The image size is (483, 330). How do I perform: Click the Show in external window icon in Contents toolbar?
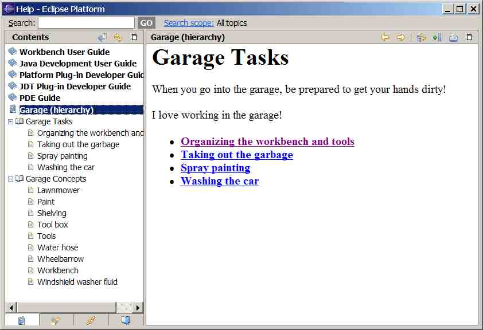103,37
